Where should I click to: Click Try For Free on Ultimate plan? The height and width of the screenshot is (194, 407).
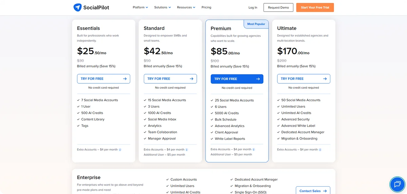click(x=304, y=79)
